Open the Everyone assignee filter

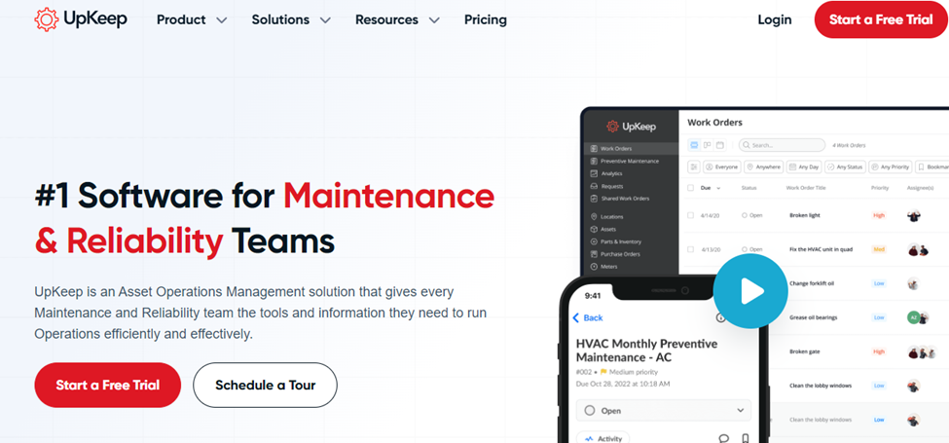[722, 166]
